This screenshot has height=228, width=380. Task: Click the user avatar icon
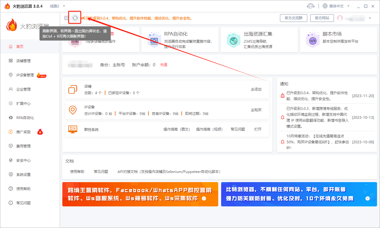[340, 18]
